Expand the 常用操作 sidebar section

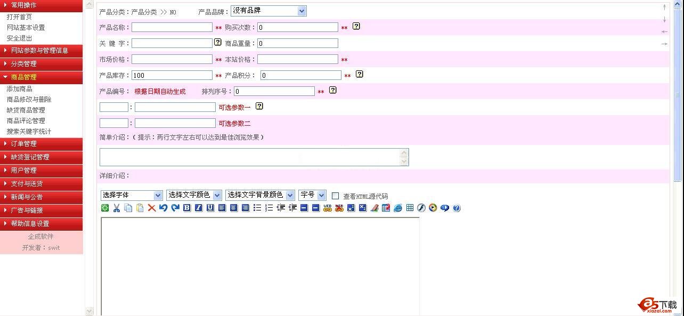pyautogui.click(x=41, y=5)
